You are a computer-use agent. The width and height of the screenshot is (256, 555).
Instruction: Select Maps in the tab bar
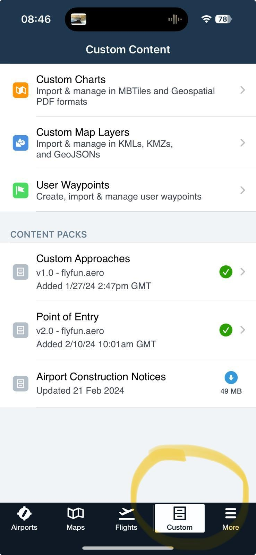coord(75,518)
